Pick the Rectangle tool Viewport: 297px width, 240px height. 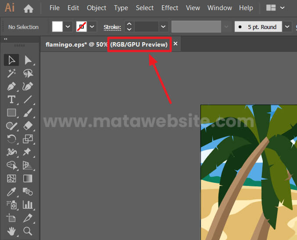11,113
